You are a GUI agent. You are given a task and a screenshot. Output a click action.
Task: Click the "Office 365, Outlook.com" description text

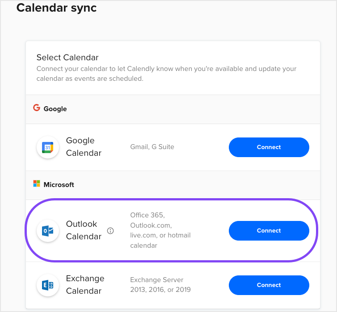coord(160,230)
